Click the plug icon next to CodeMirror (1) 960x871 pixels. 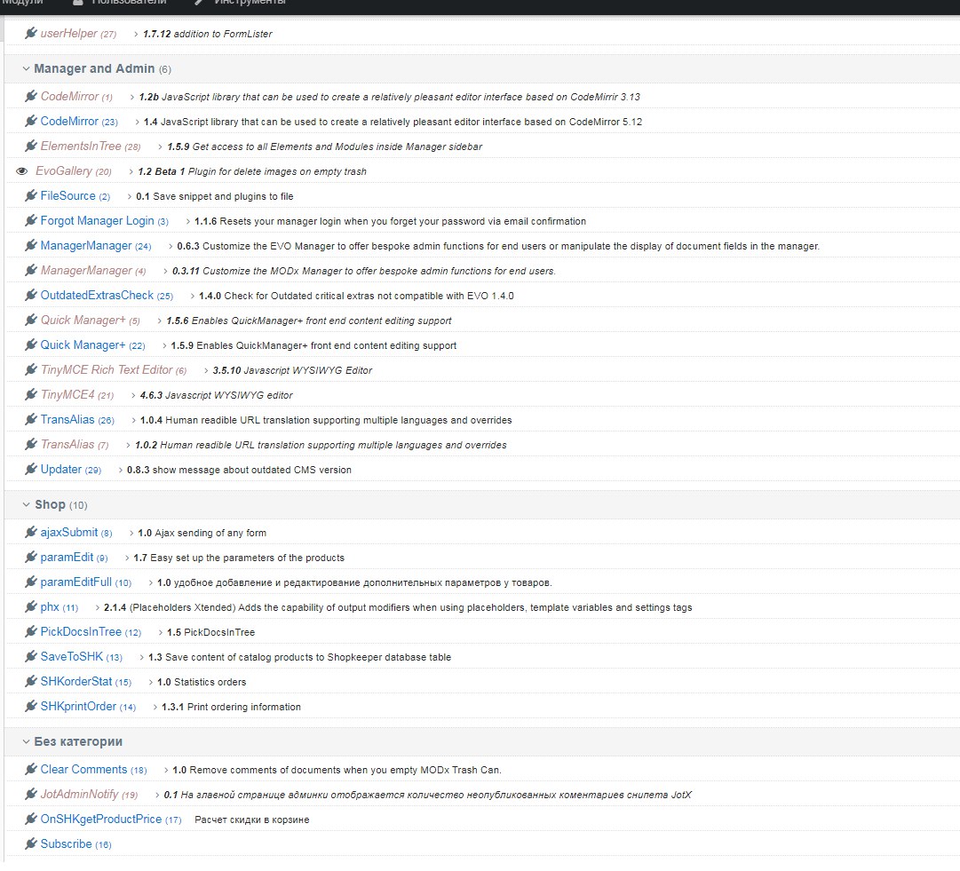(30, 96)
